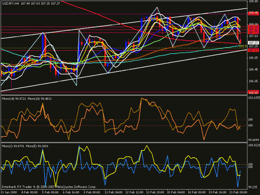Click the 12 Feb 12:00 time label

click(x=134, y=193)
